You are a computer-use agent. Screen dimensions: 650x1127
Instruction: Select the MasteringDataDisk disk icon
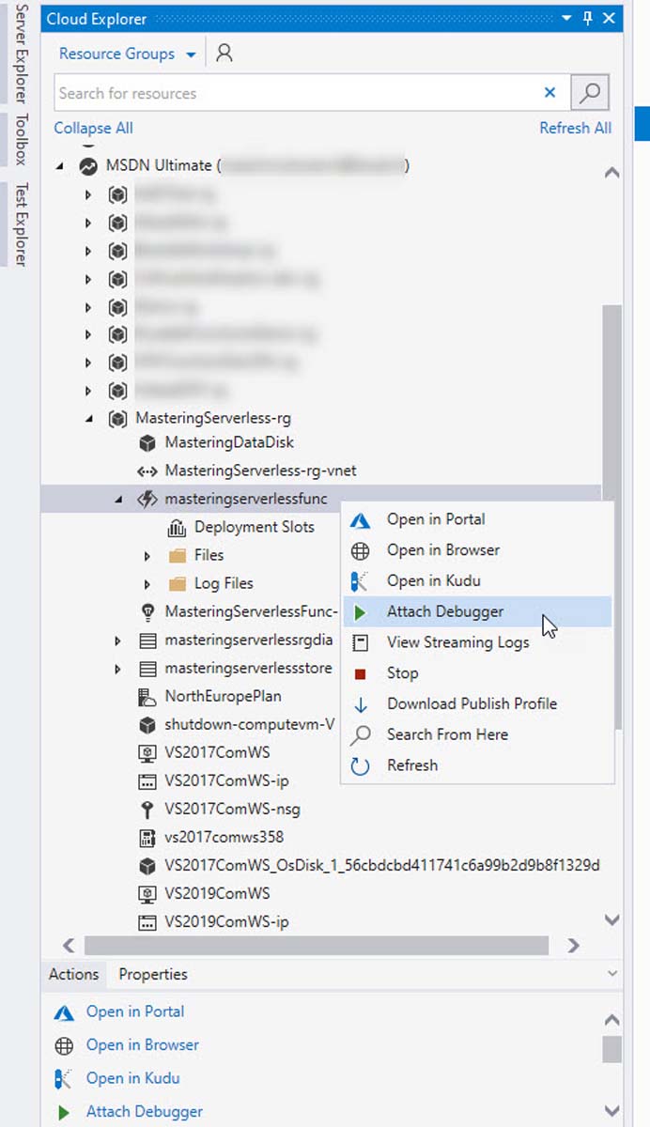[147, 442]
